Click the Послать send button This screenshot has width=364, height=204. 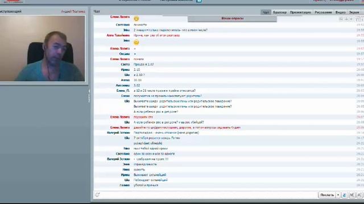[x=327, y=195]
